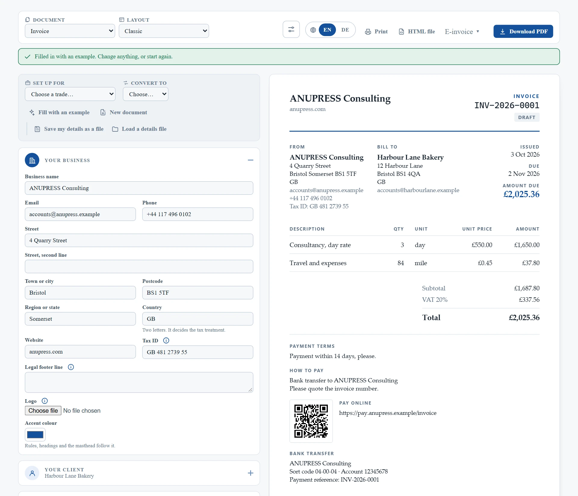578x496 pixels.
Task: Click the Phone input field
Action: 198,214
